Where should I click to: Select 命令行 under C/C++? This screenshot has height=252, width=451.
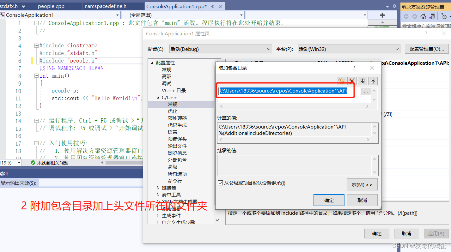click(175, 181)
